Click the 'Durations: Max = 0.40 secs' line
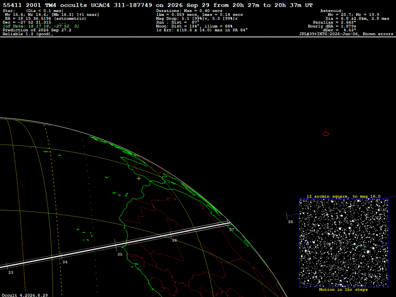The image size is (396, 297). (189, 11)
